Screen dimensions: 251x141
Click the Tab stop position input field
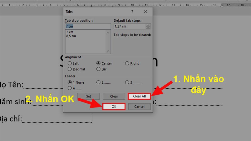tap(88, 26)
